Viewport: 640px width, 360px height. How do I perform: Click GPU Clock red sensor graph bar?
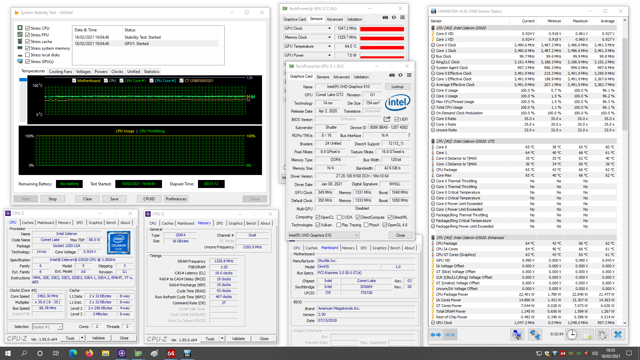tap(382, 29)
